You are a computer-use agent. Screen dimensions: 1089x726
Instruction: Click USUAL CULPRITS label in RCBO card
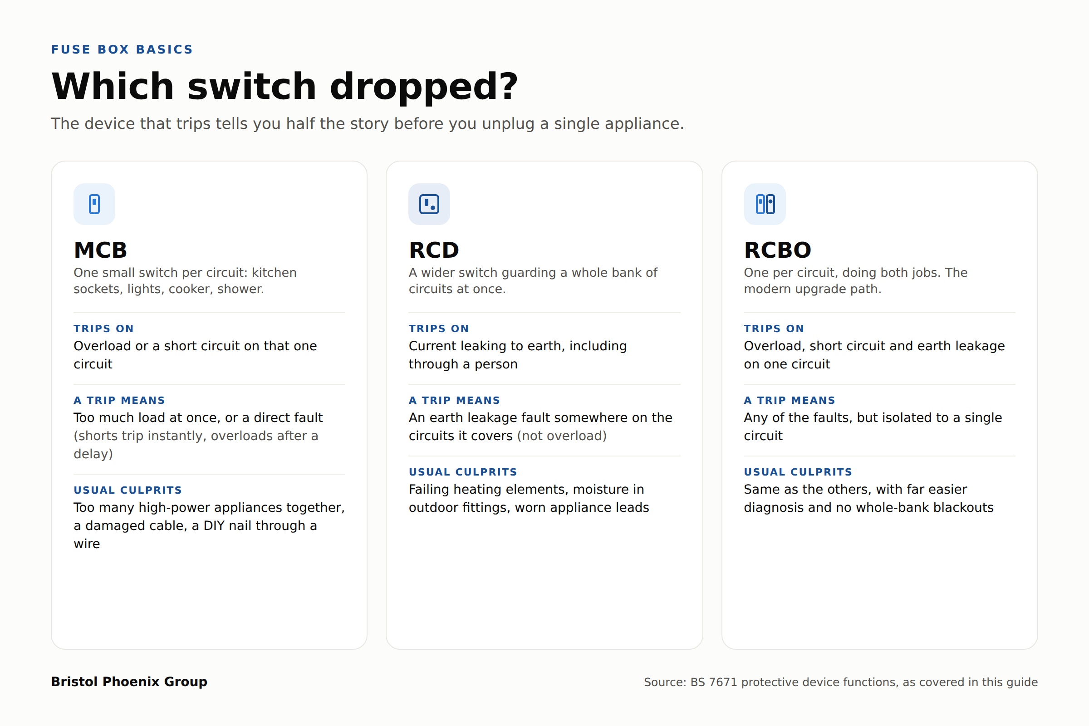pyautogui.click(x=798, y=472)
